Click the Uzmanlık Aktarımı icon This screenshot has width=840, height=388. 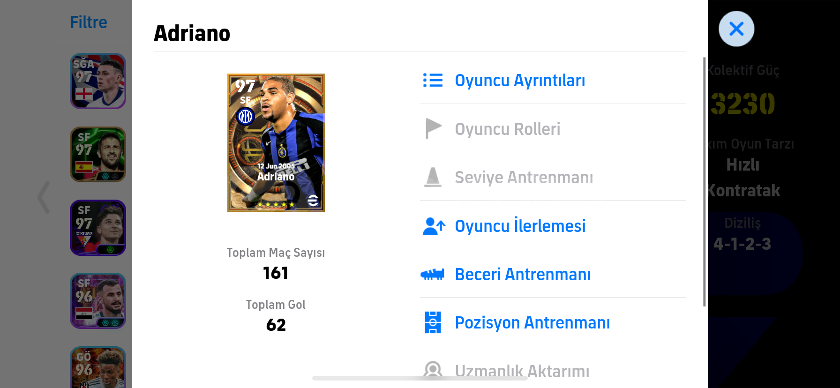pos(433,370)
